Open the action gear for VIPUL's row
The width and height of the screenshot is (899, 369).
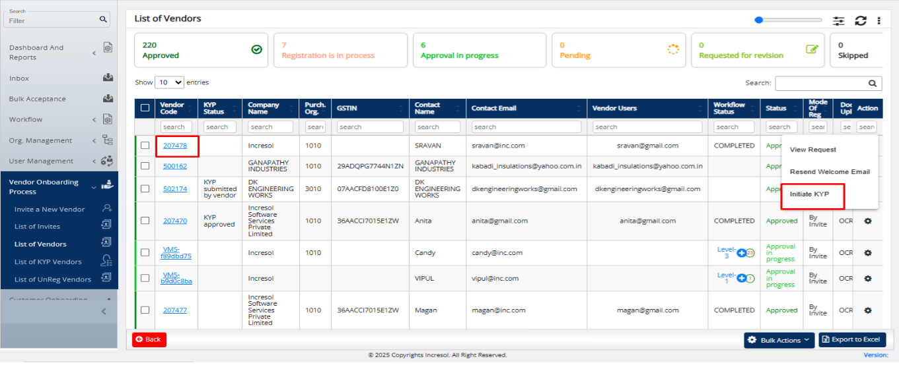(x=868, y=278)
